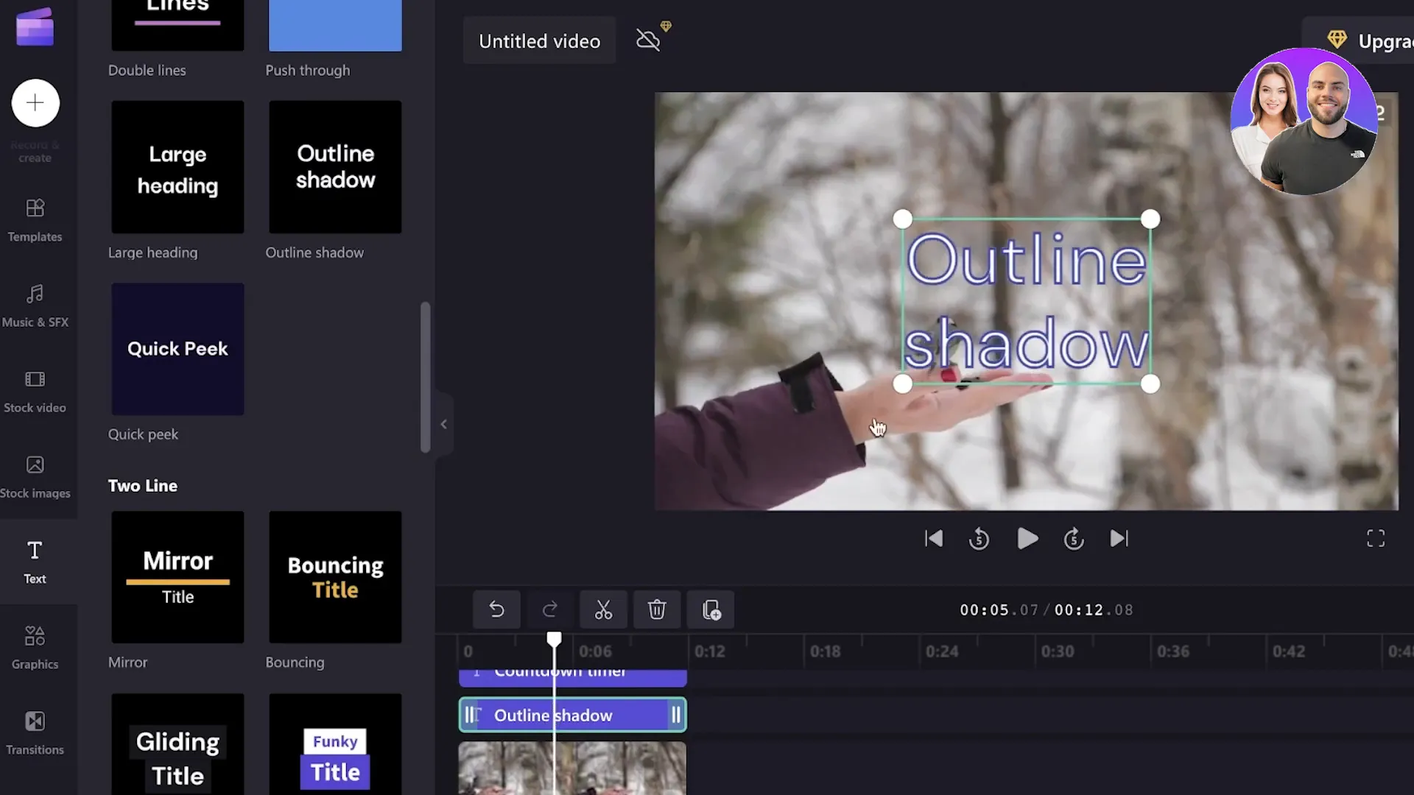Choose the Double lines text thumbnail
The image size is (1414, 795).
[177, 26]
